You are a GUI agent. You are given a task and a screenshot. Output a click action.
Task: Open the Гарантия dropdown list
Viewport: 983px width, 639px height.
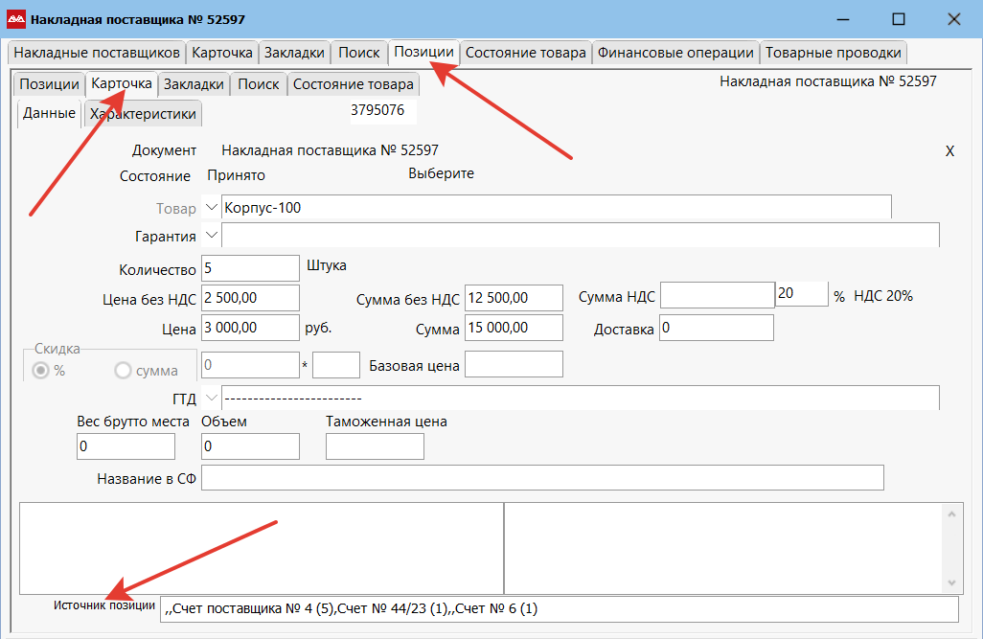211,236
